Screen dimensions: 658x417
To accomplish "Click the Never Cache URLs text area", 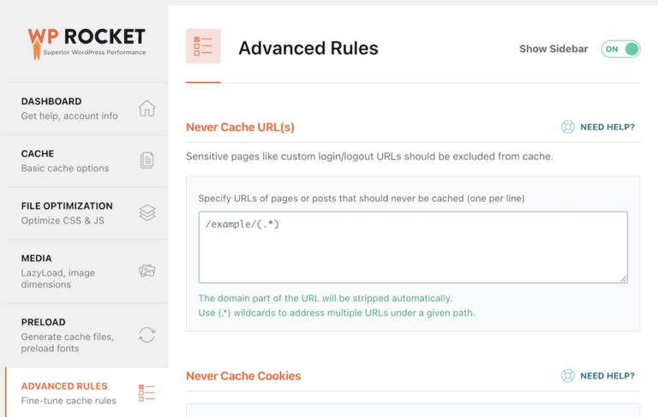I will 413,247.
